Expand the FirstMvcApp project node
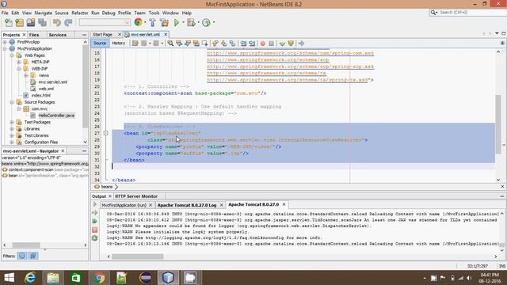 5,42
